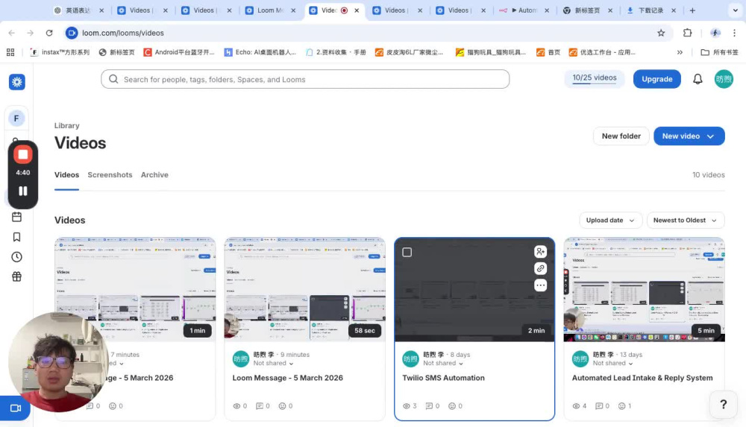Image resolution: width=746 pixels, height=427 pixels.
Task: Go back in browser history
Action: (x=12, y=33)
